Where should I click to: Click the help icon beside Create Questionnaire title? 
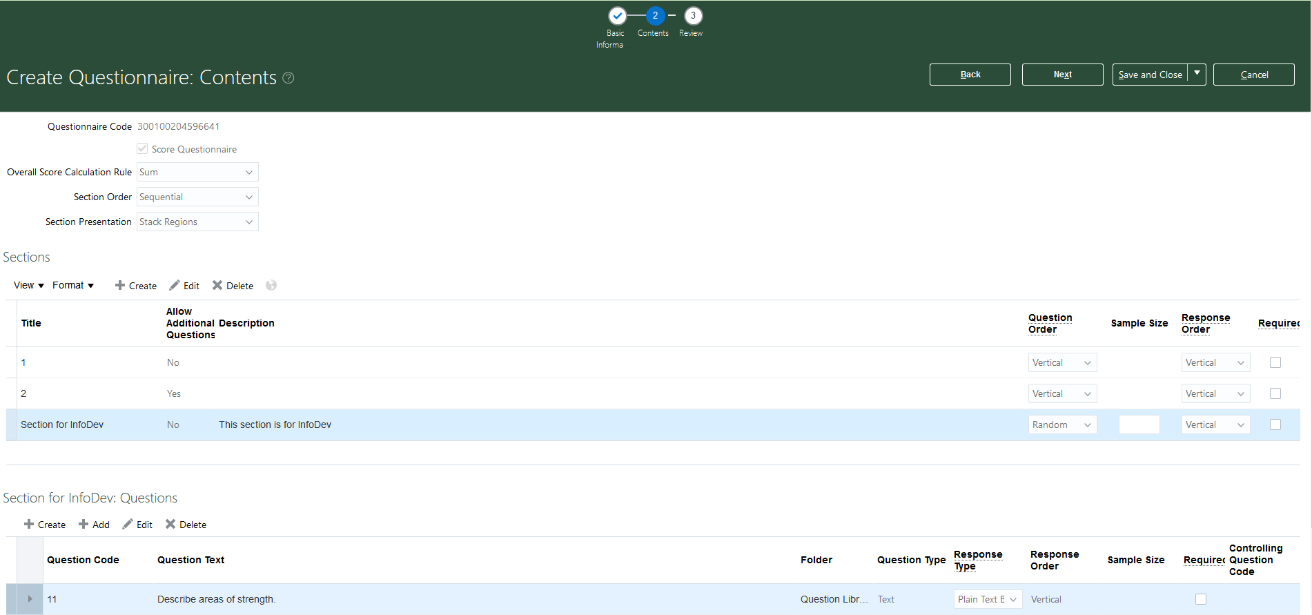click(288, 78)
